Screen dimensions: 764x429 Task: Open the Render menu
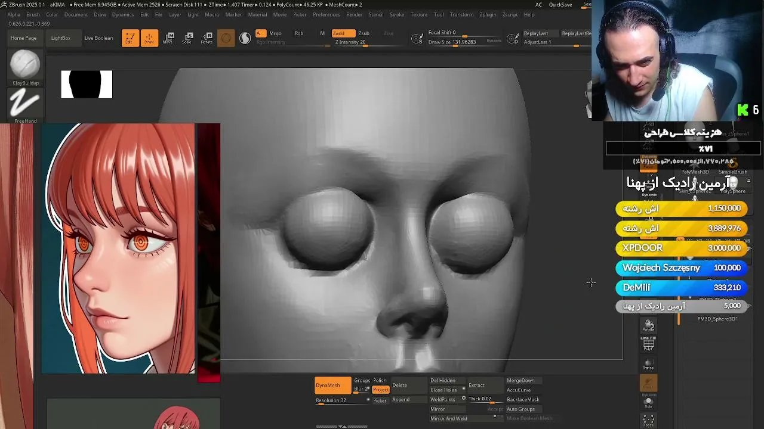click(x=355, y=14)
